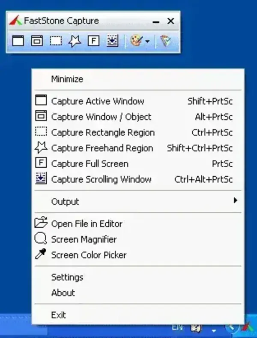Viewport: 257px width, 338px height.
Task: Click the freehand star icon in menu
Action: pos(41,147)
